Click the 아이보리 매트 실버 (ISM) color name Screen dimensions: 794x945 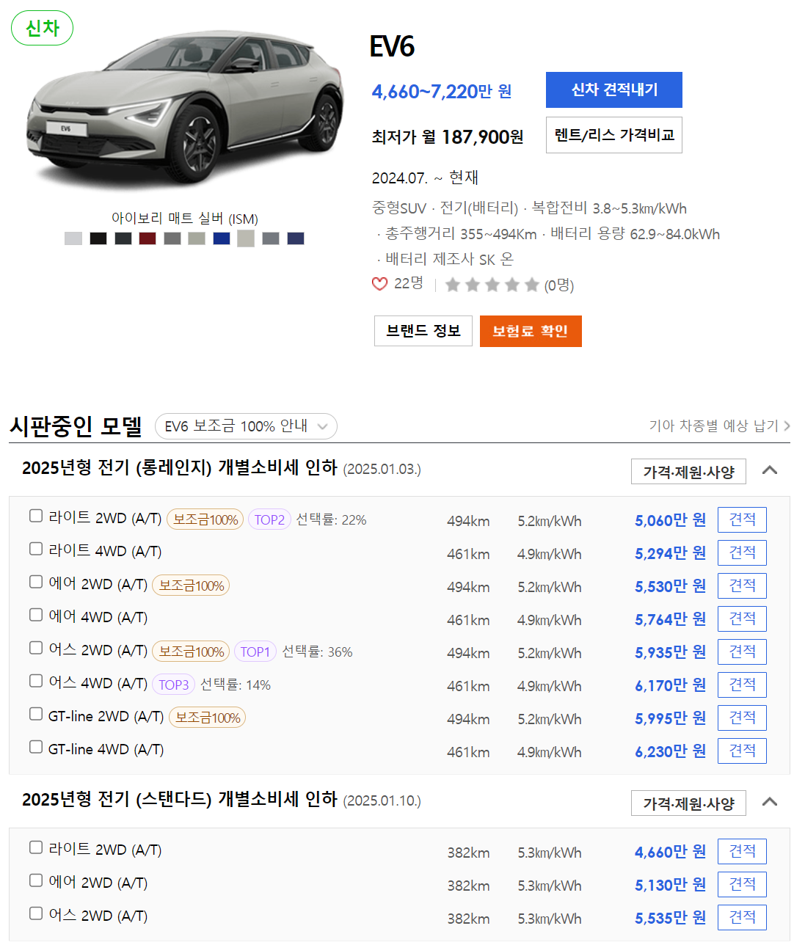[x=185, y=219]
